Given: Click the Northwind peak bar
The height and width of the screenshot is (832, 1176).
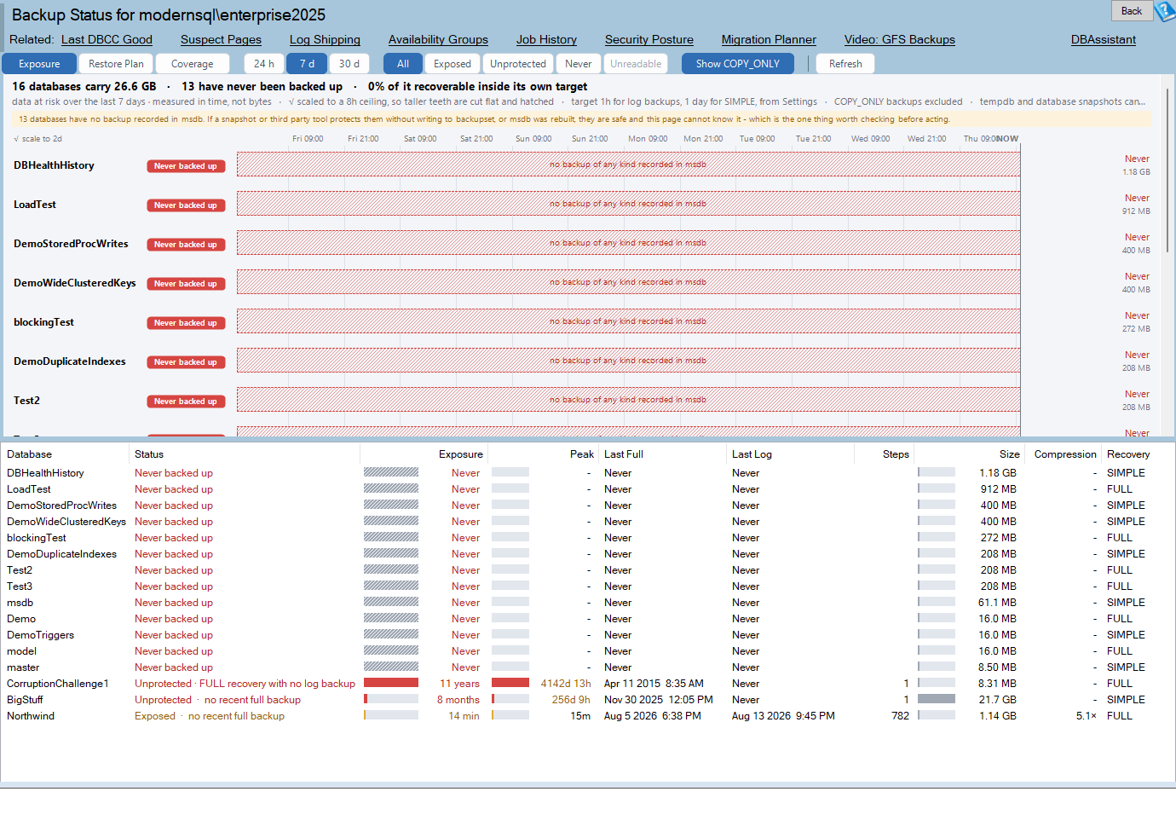Looking at the screenshot, I should pyautogui.click(x=510, y=715).
